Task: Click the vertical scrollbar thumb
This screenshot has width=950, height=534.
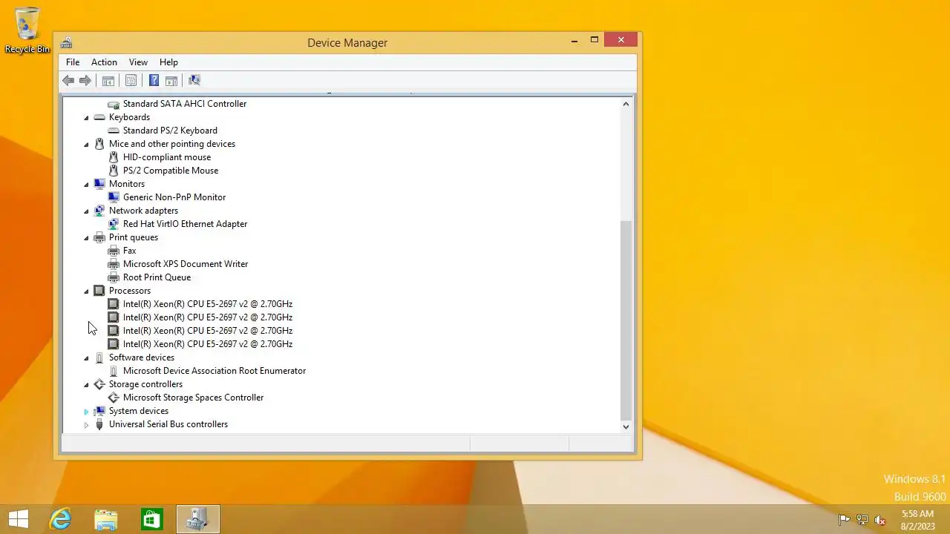Action: point(626,319)
